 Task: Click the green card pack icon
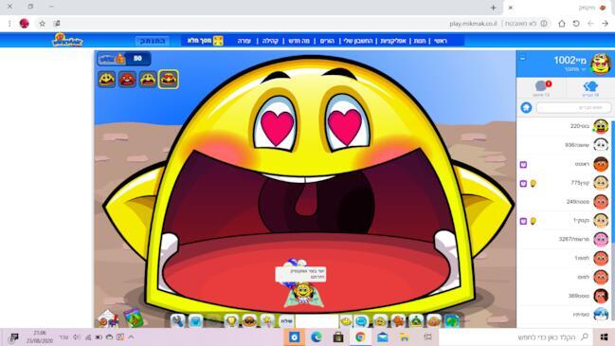tap(134, 319)
